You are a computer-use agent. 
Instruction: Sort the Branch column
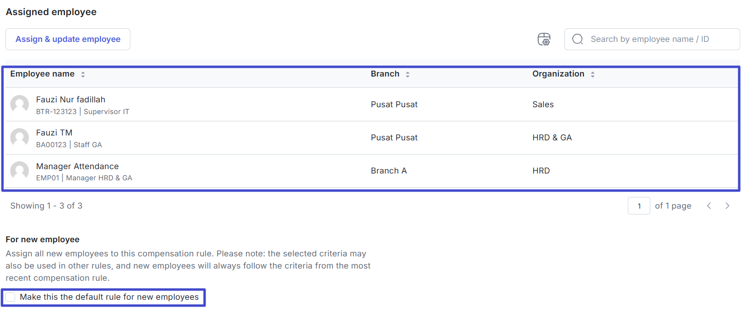408,75
